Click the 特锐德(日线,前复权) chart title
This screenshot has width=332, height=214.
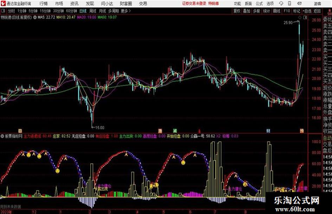pyautogui.click(x=16, y=17)
